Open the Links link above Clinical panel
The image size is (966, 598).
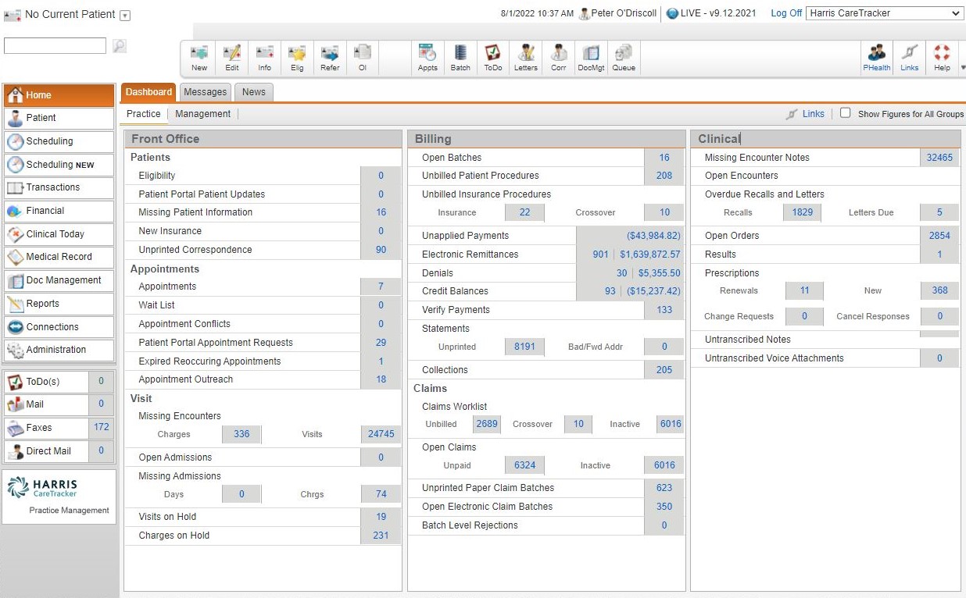coord(813,114)
